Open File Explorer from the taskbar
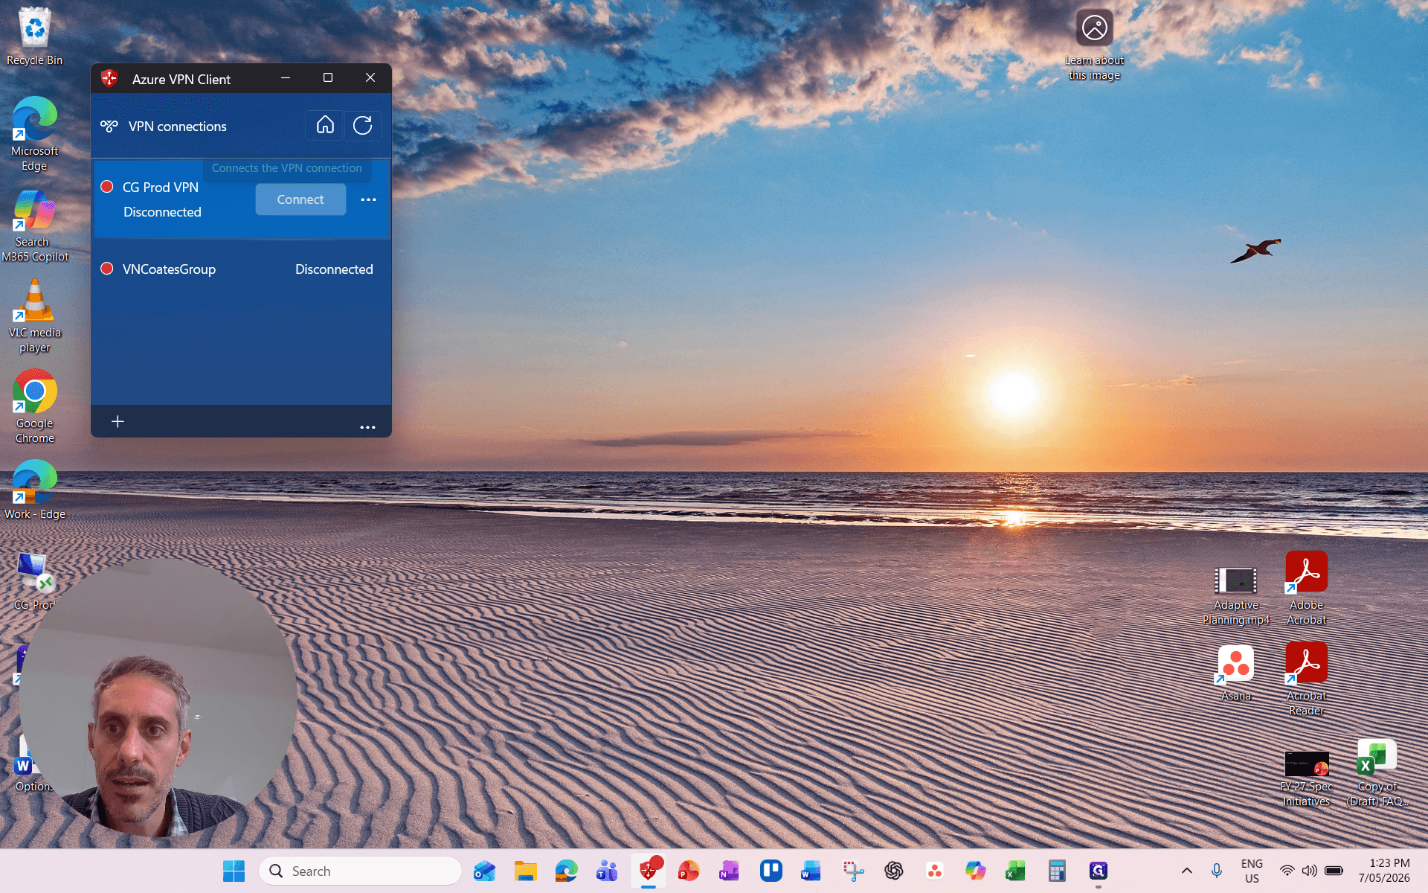Image resolution: width=1428 pixels, height=893 pixels. pos(526,871)
